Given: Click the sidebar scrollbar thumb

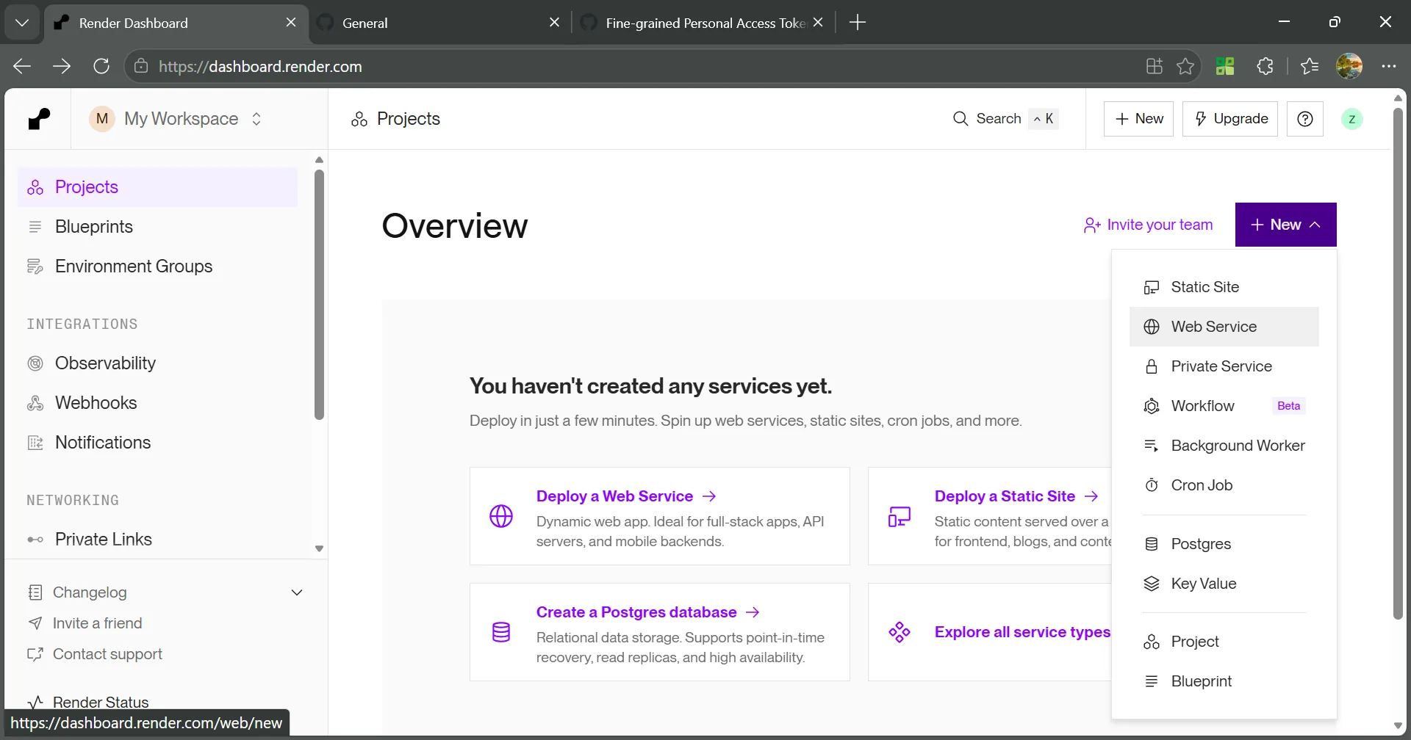Looking at the screenshot, I should click(x=319, y=295).
